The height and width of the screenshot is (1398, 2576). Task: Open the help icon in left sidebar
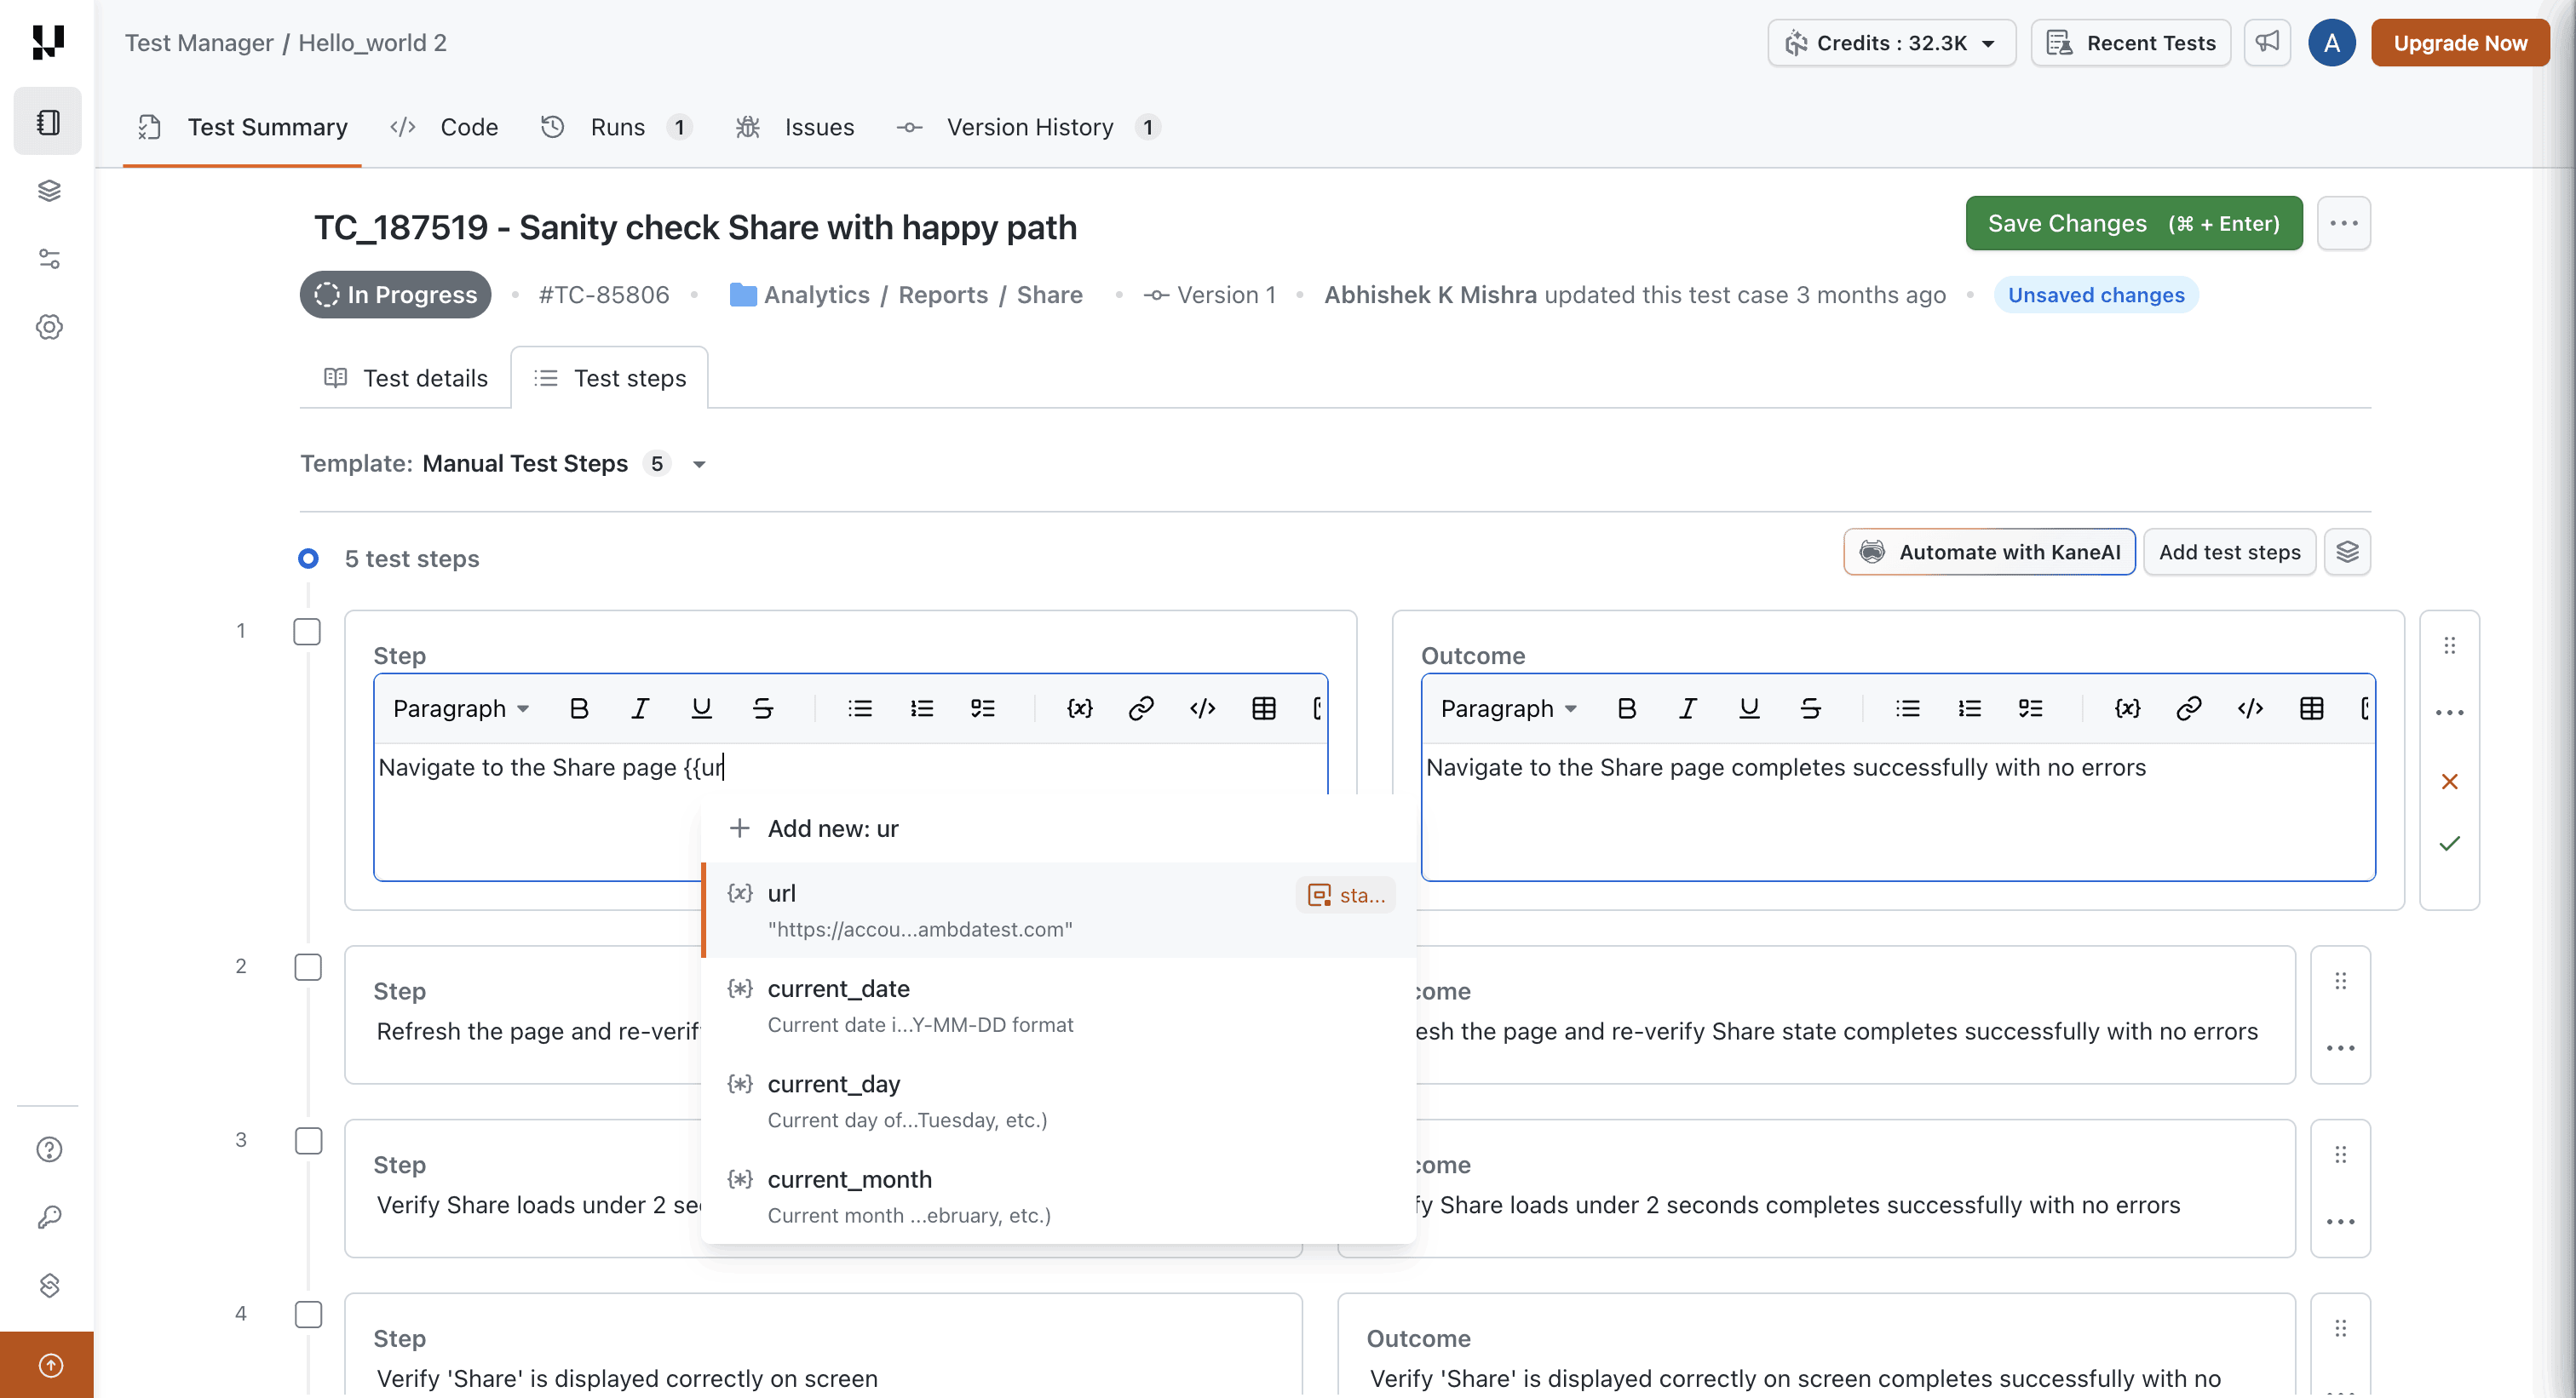click(49, 1149)
